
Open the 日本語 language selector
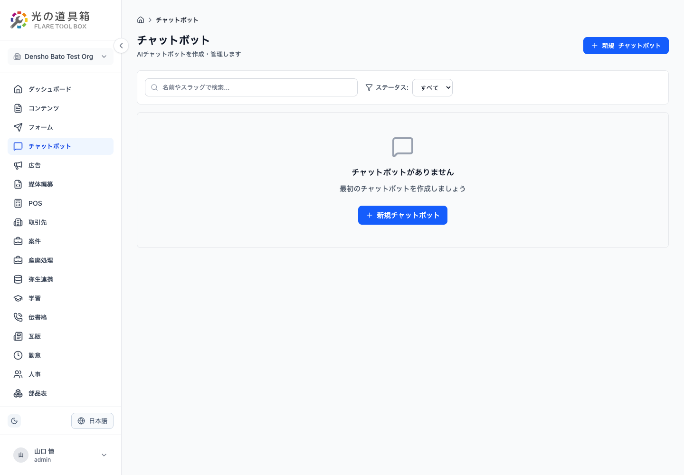(x=92, y=421)
